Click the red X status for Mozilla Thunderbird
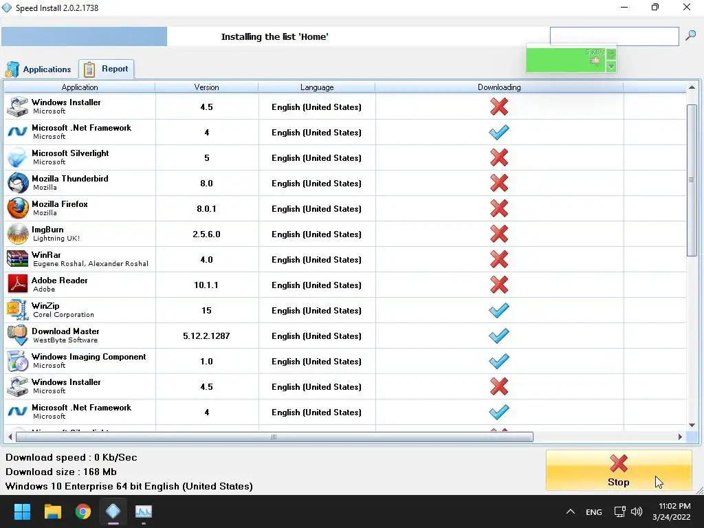The width and height of the screenshot is (704, 528). tap(499, 183)
